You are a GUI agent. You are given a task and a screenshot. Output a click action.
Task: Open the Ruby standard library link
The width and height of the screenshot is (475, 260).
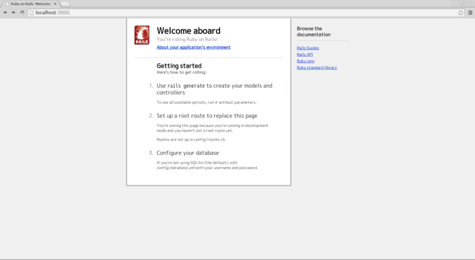coord(317,68)
